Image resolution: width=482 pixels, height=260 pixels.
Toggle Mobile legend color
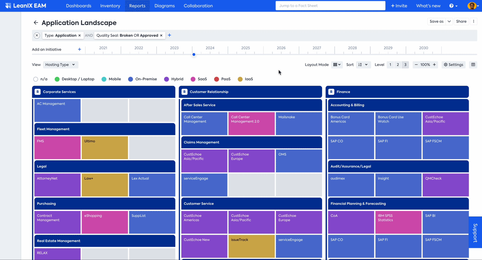tap(111, 79)
